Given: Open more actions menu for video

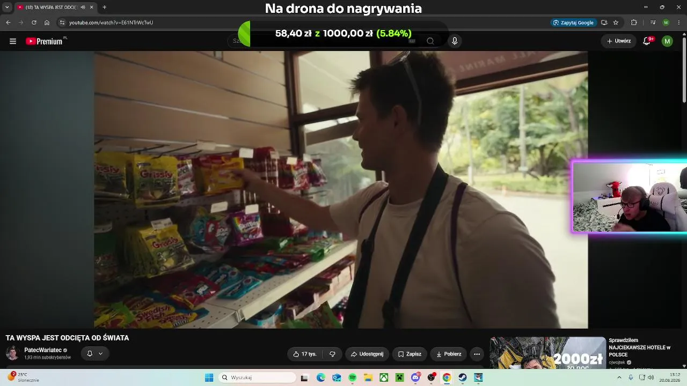Looking at the screenshot, I should 477,354.
